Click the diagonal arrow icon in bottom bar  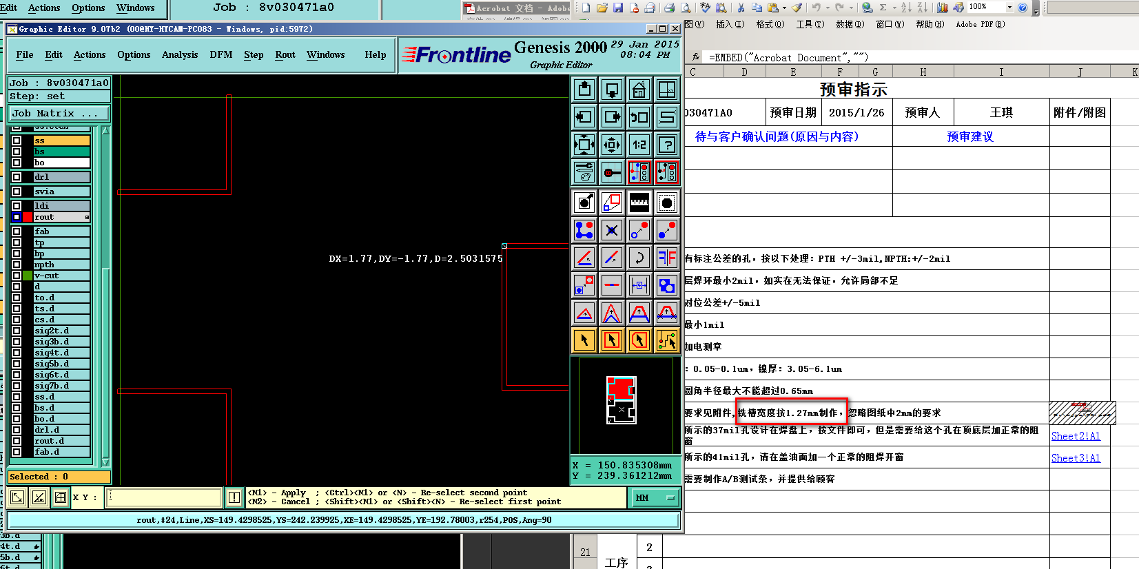pyautogui.click(x=18, y=497)
